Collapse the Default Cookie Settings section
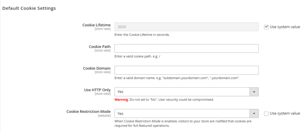The image size is (302, 133). click(29, 8)
